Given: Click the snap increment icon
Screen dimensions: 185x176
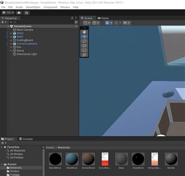Looking at the screenshot, I should click(116, 23).
